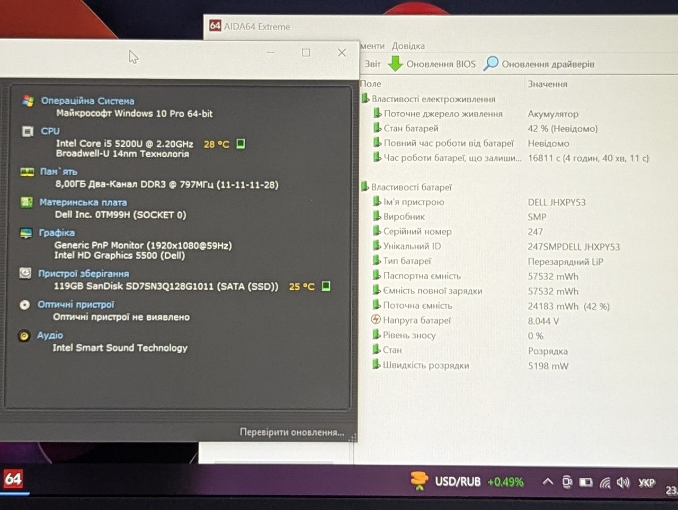Click the CPU temperature green indicator

pos(240,144)
